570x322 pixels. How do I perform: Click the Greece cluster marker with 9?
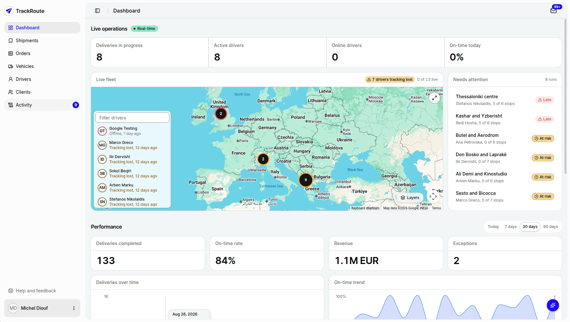pyautogui.click(x=306, y=180)
